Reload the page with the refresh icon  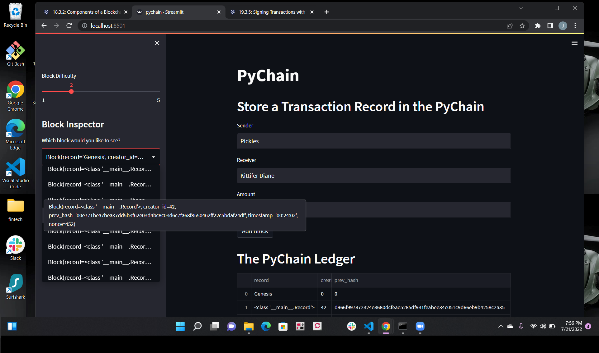pos(69,25)
